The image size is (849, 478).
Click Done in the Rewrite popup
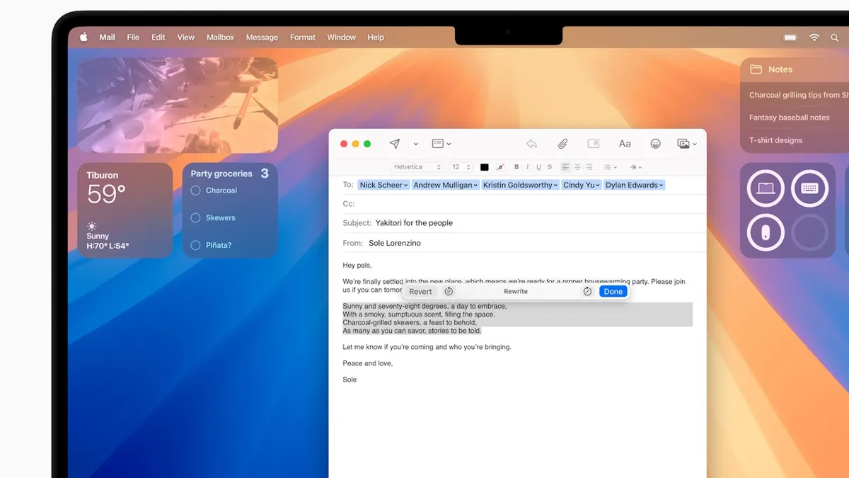[x=613, y=292]
